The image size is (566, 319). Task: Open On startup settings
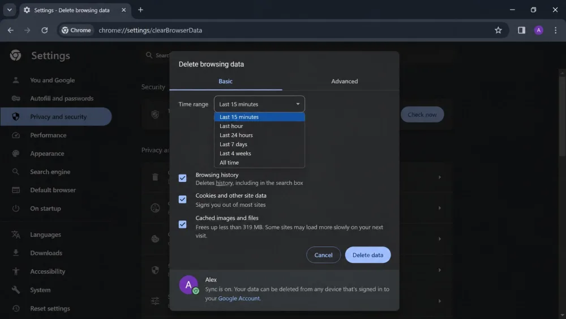[x=45, y=209]
